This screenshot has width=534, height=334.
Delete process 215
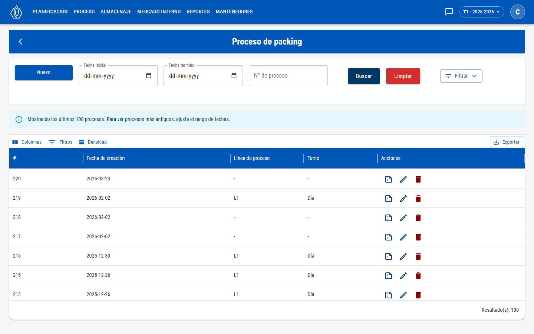(418, 276)
